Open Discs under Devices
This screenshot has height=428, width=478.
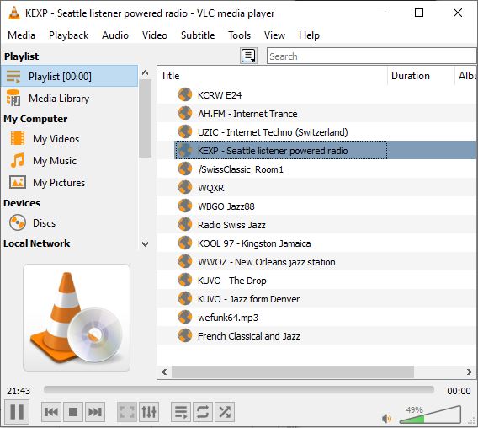click(70, 223)
